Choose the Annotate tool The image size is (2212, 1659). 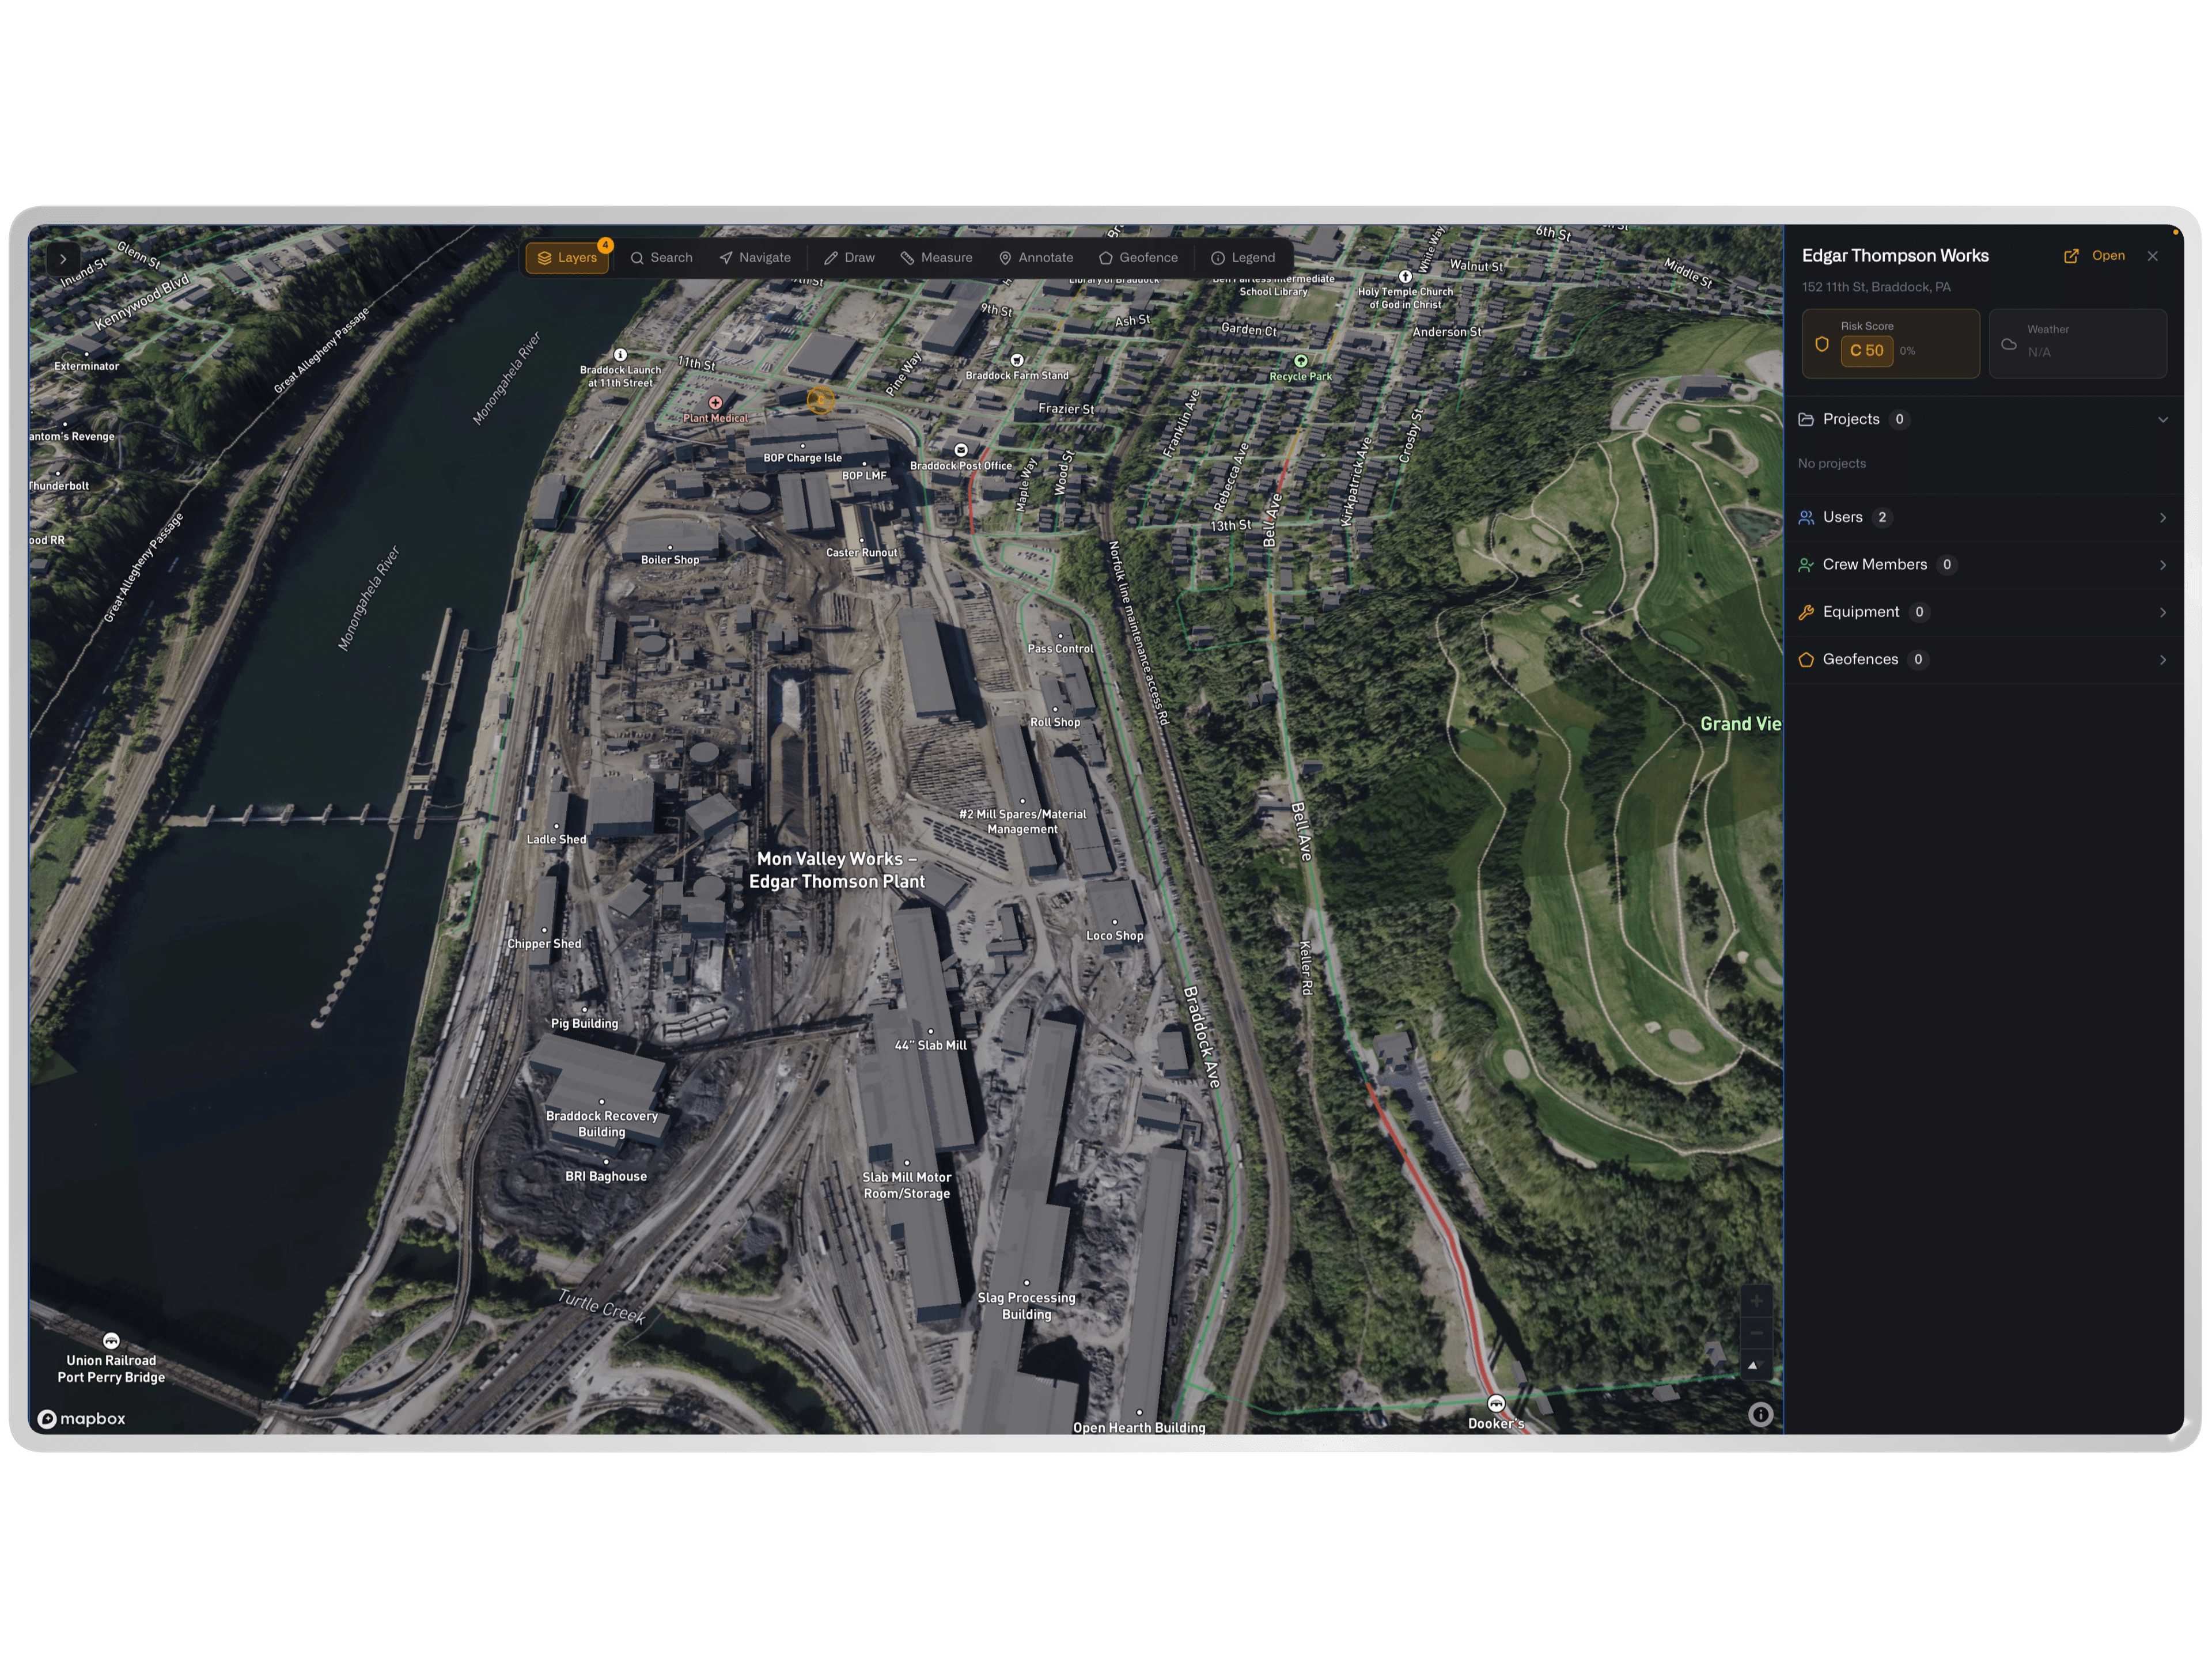click(1036, 258)
